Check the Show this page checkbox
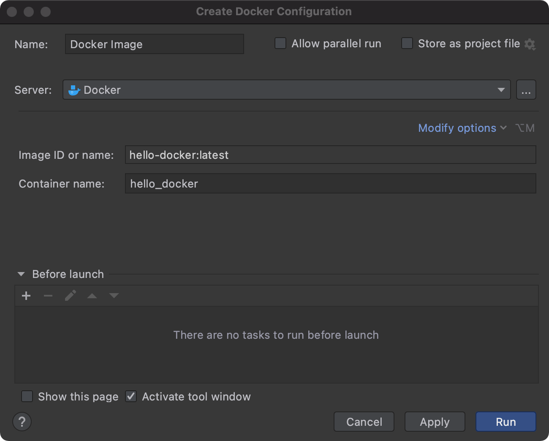Screen dimensions: 549x441 click(27, 396)
